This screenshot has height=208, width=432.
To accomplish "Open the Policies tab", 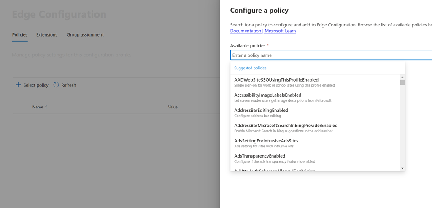I will point(20,35).
